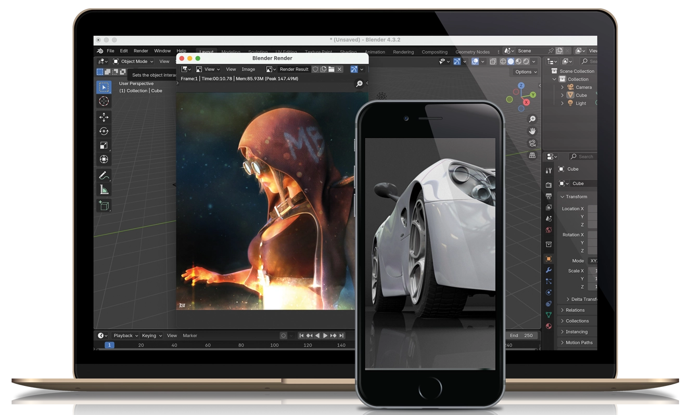Select the Add Cube tool

coord(104,205)
